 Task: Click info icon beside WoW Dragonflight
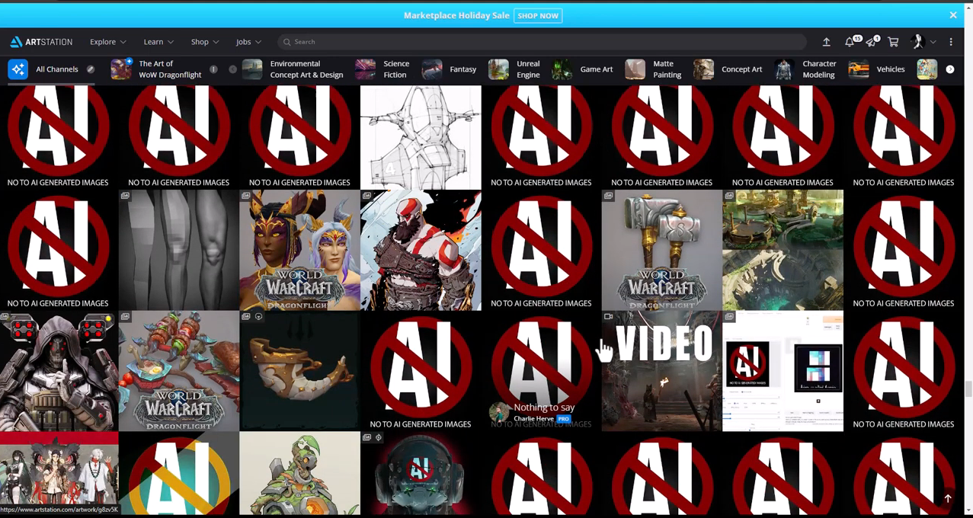point(213,69)
